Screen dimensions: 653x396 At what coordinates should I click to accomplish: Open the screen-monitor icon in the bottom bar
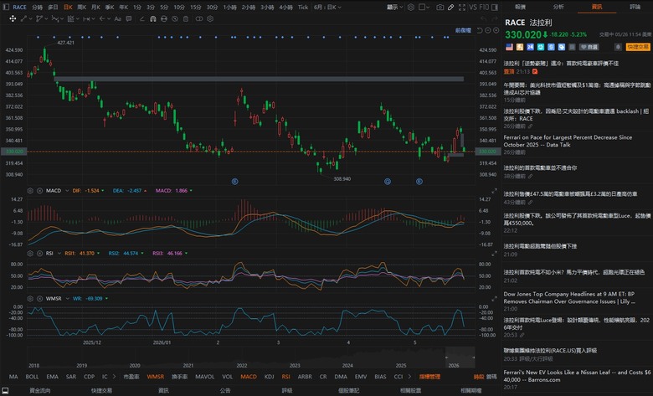[6, 391]
